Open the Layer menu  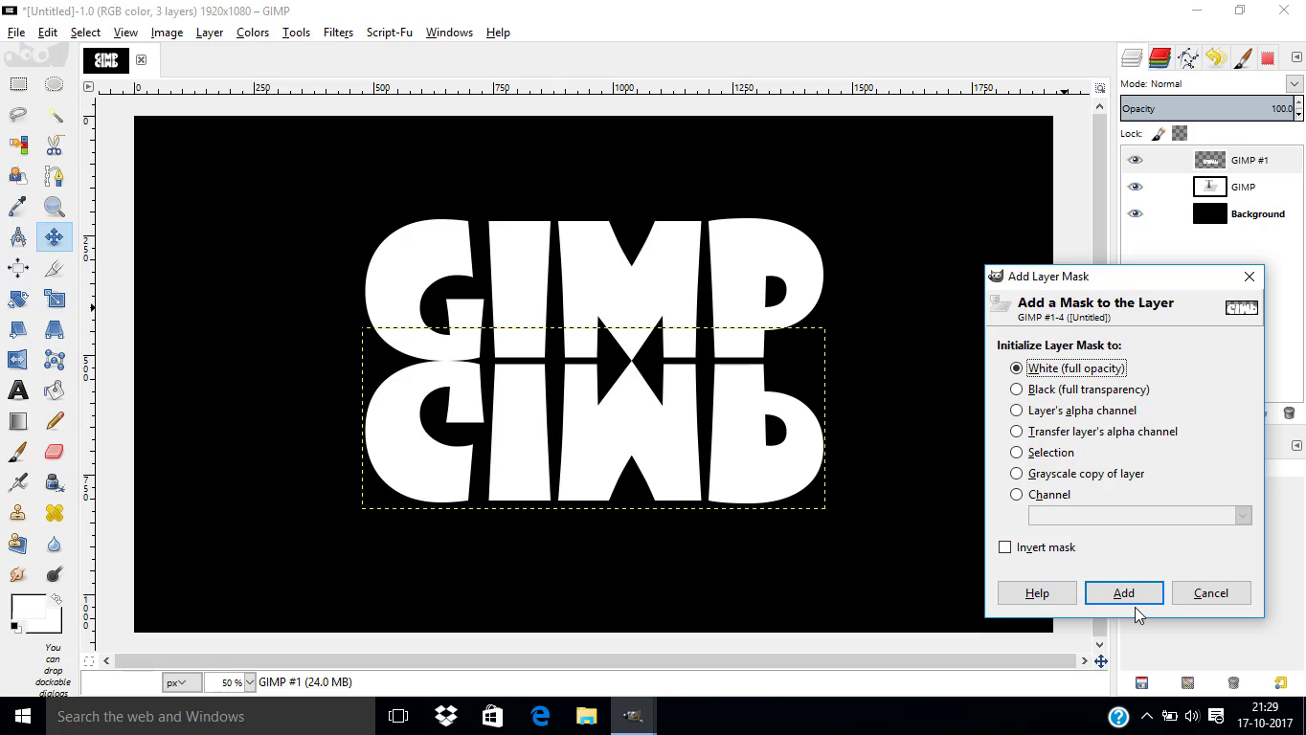(x=209, y=32)
